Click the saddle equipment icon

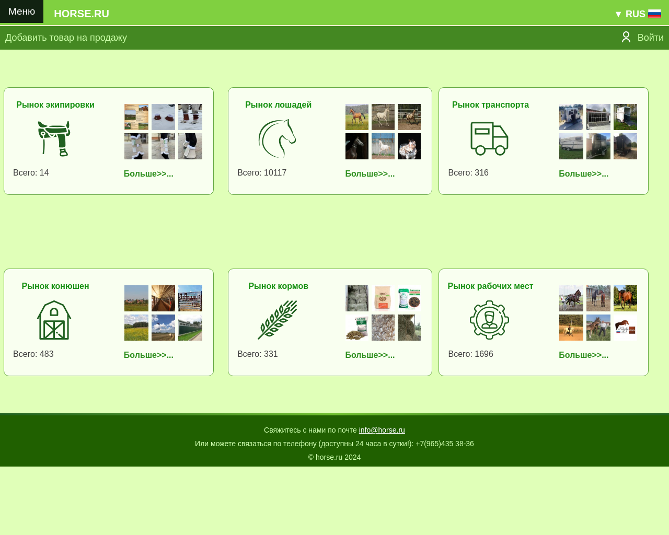[x=54, y=138]
